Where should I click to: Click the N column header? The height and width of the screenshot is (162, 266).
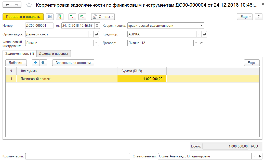11,71
